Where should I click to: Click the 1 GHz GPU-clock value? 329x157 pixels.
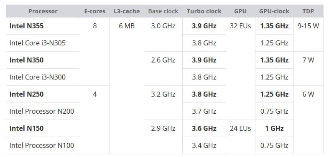(x=274, y=128)
